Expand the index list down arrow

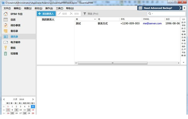click(x=183, y=62)
